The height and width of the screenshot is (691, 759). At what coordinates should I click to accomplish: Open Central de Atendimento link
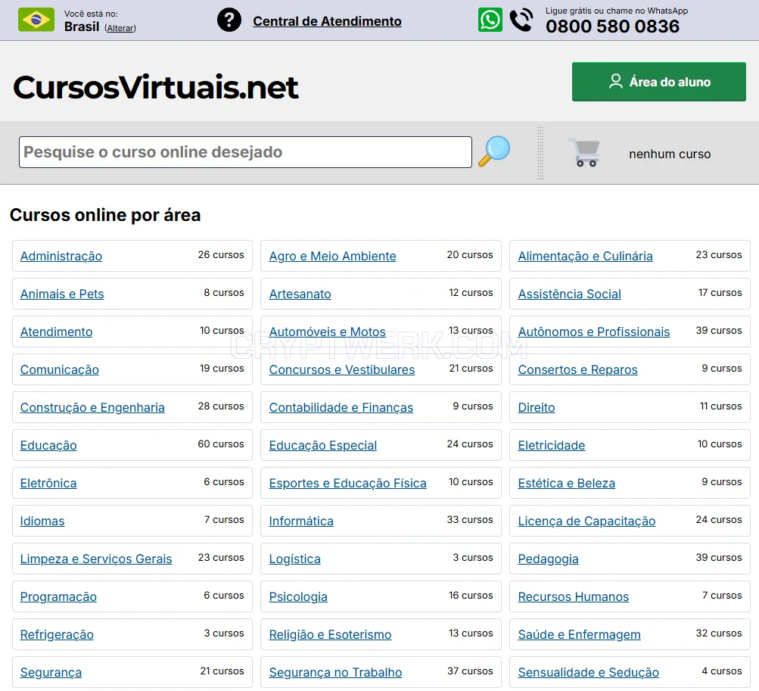(327, 21)
